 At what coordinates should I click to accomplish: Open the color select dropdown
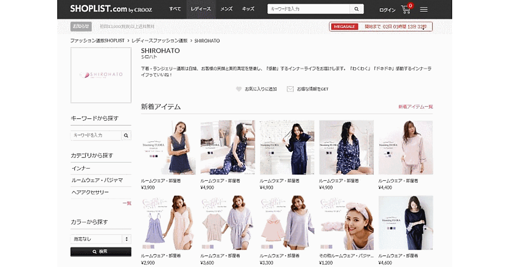point(101,239)
